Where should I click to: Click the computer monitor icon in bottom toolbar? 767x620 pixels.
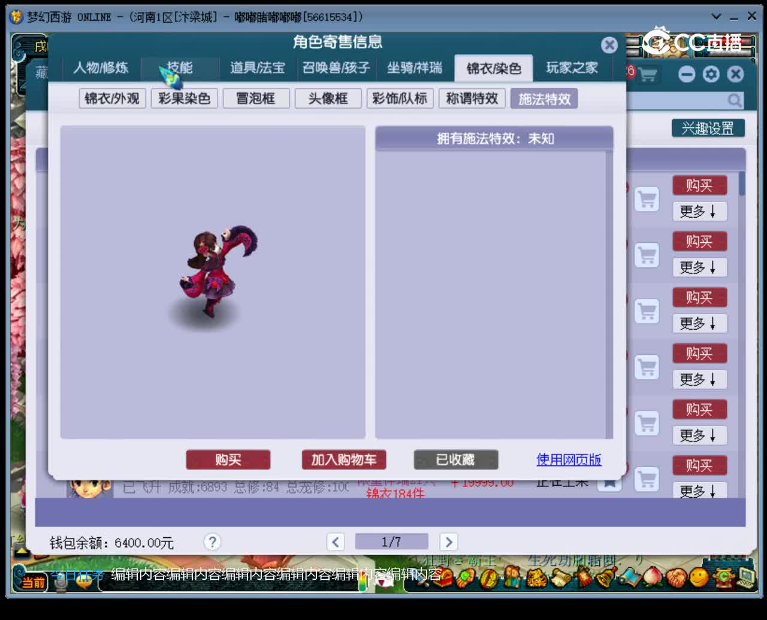click(x=747, y=578)
